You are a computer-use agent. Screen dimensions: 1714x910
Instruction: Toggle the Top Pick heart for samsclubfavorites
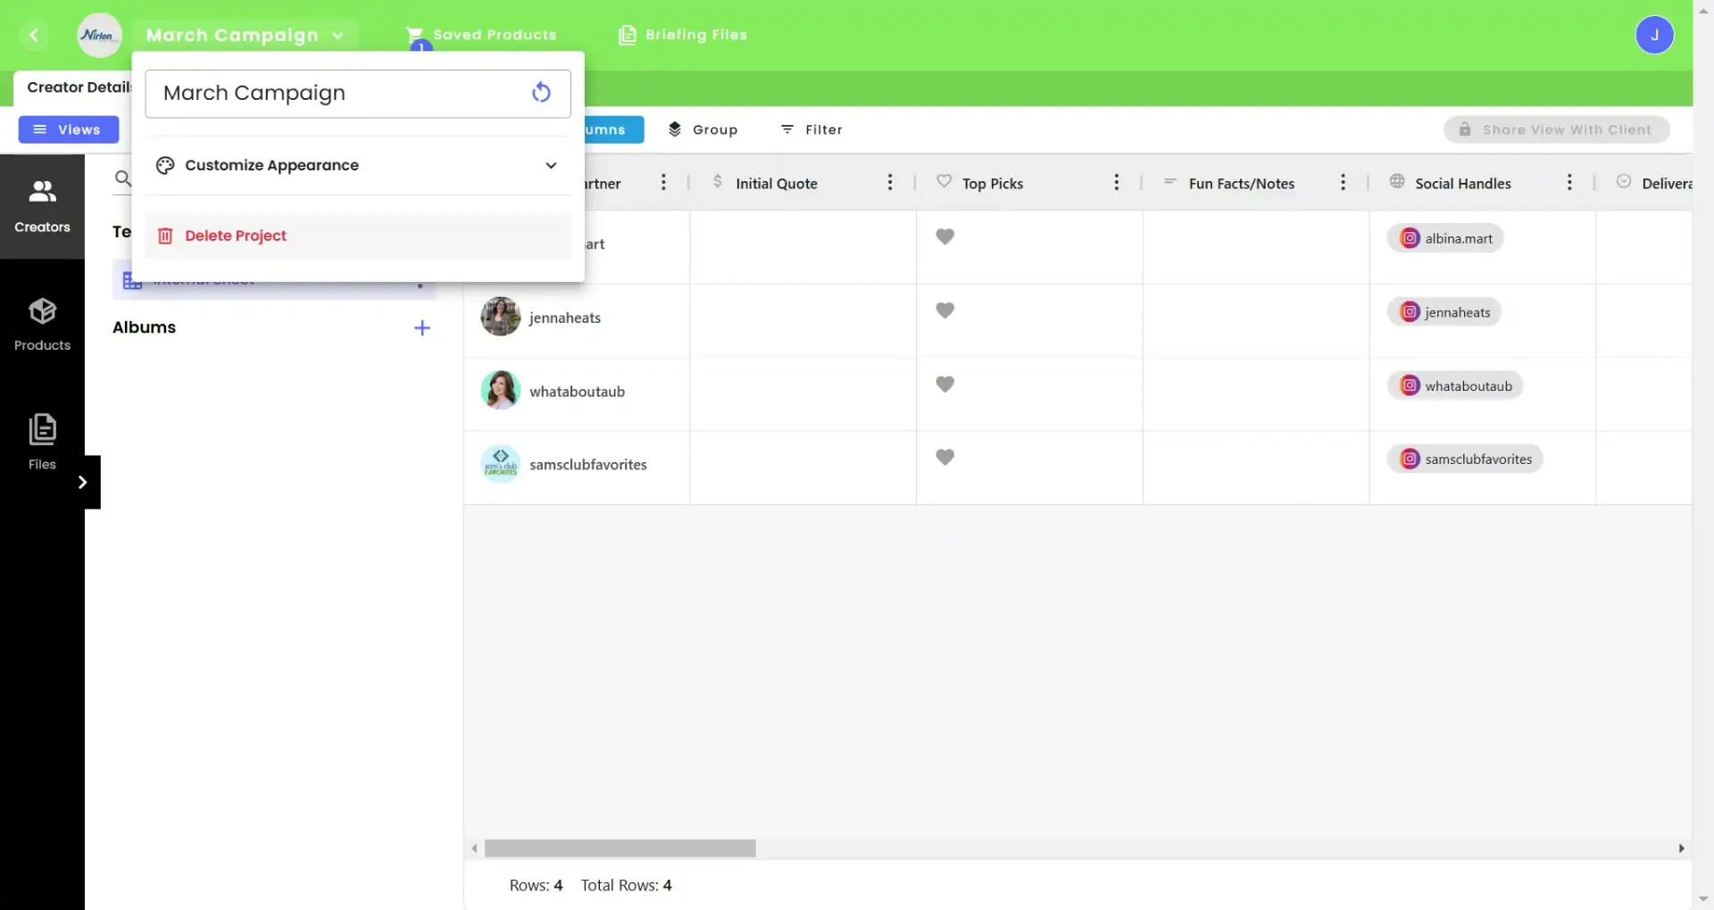(946, 456)
